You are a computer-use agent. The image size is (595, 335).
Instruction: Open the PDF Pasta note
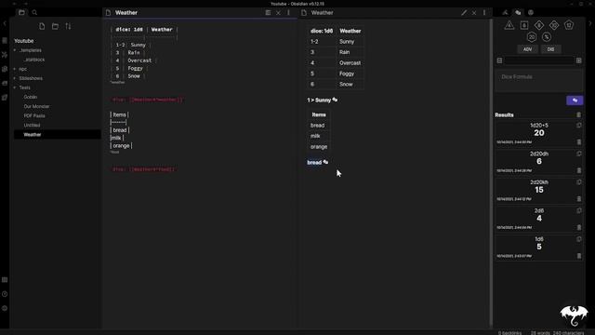click(x=34, y=115)
